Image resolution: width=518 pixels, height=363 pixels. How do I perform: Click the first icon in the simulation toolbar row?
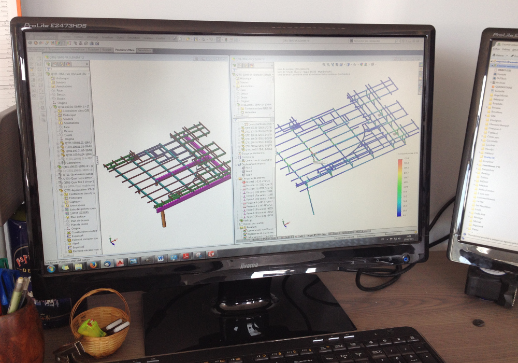pos(30,43)
